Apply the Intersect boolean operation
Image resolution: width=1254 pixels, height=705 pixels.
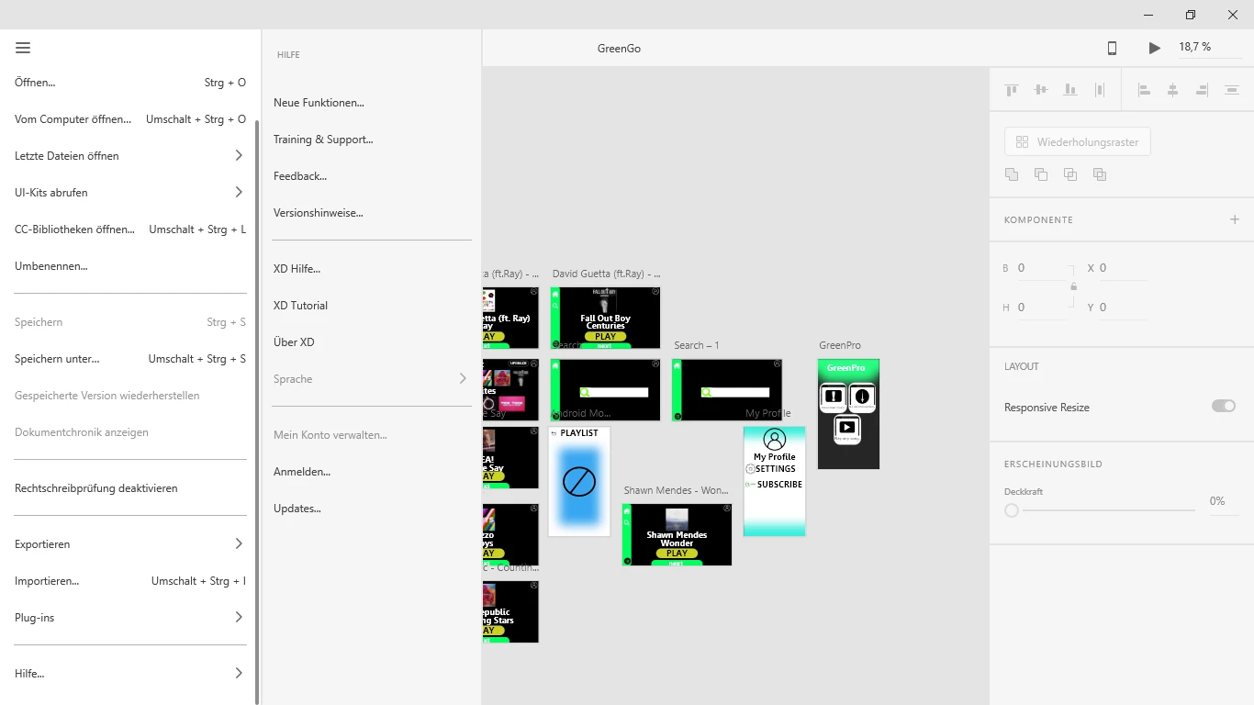point(1070,174)
